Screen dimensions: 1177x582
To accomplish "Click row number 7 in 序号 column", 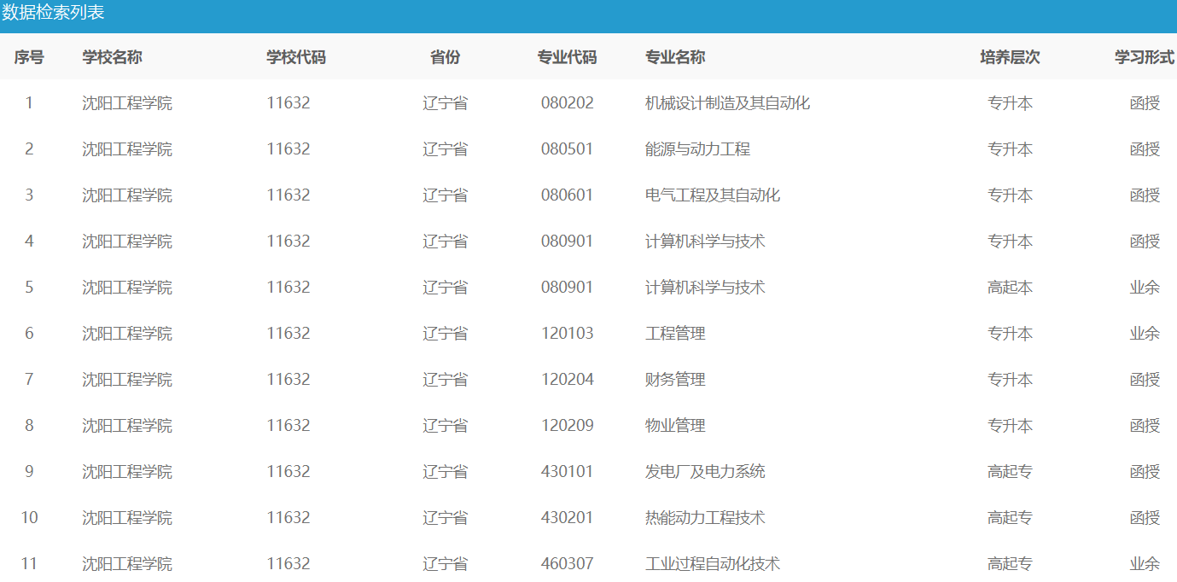I will 29,380.
